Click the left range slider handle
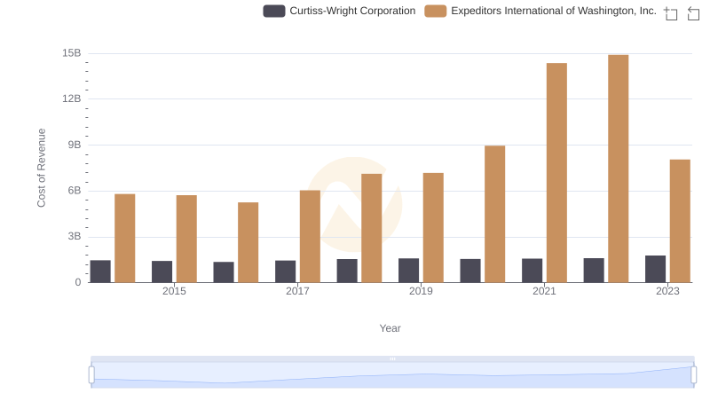The height and width of the screenshot is (409, 710). click(91, 374)
